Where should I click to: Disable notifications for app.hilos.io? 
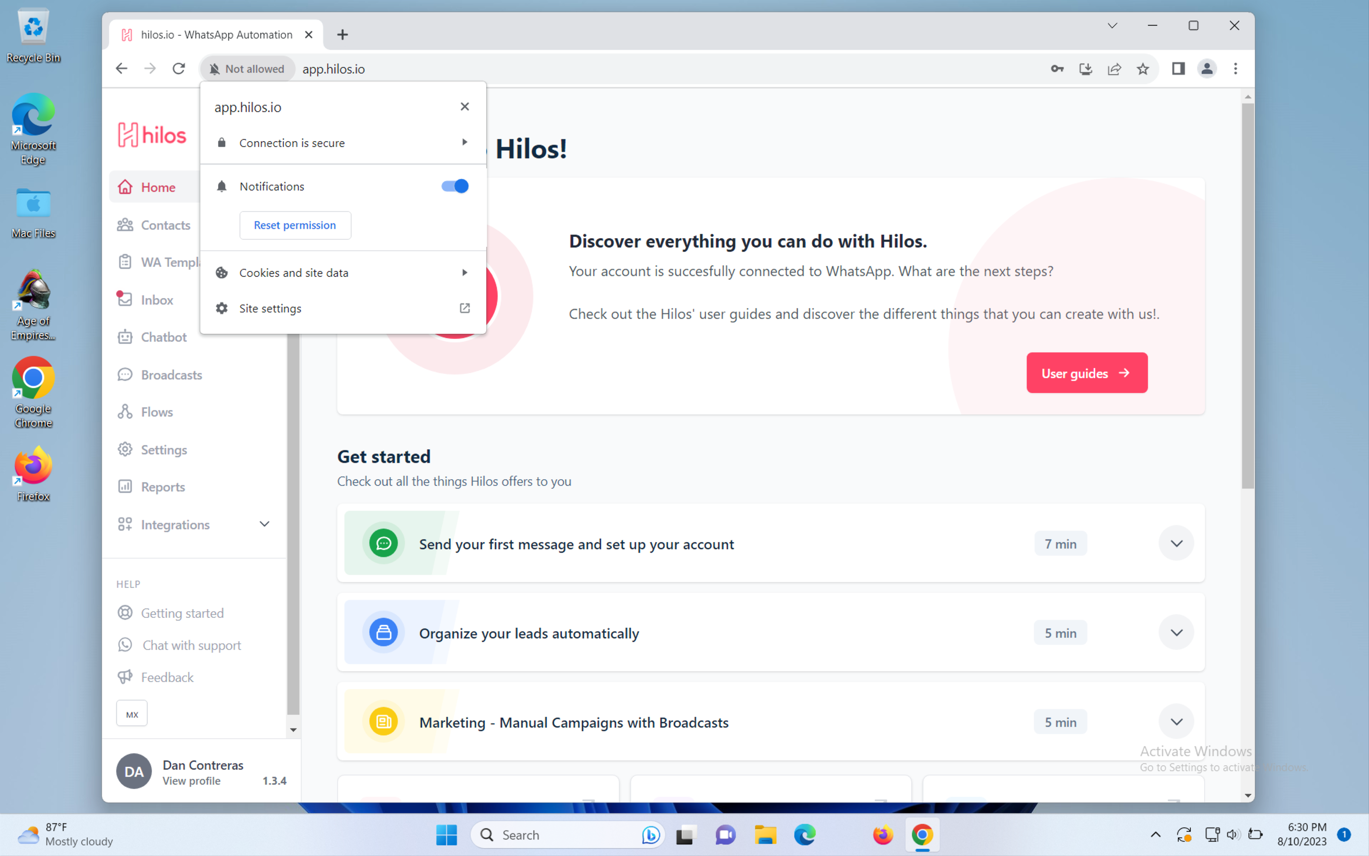(x=453, y=185)
